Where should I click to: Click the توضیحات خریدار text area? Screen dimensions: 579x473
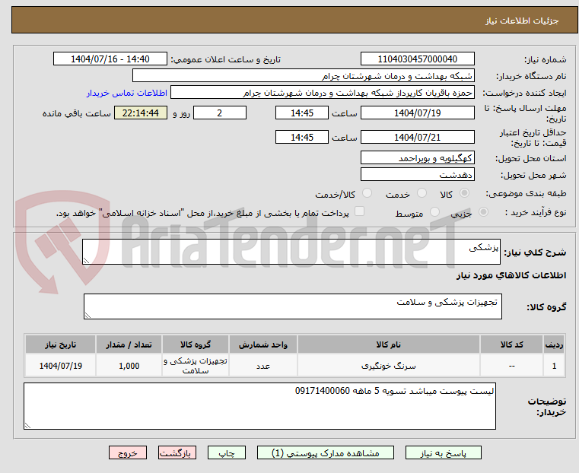(x=259, y=406)
